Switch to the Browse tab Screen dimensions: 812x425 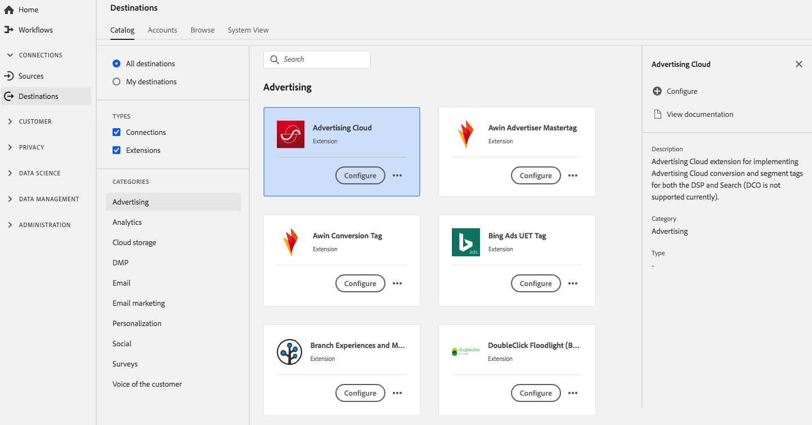click(203, 30)
